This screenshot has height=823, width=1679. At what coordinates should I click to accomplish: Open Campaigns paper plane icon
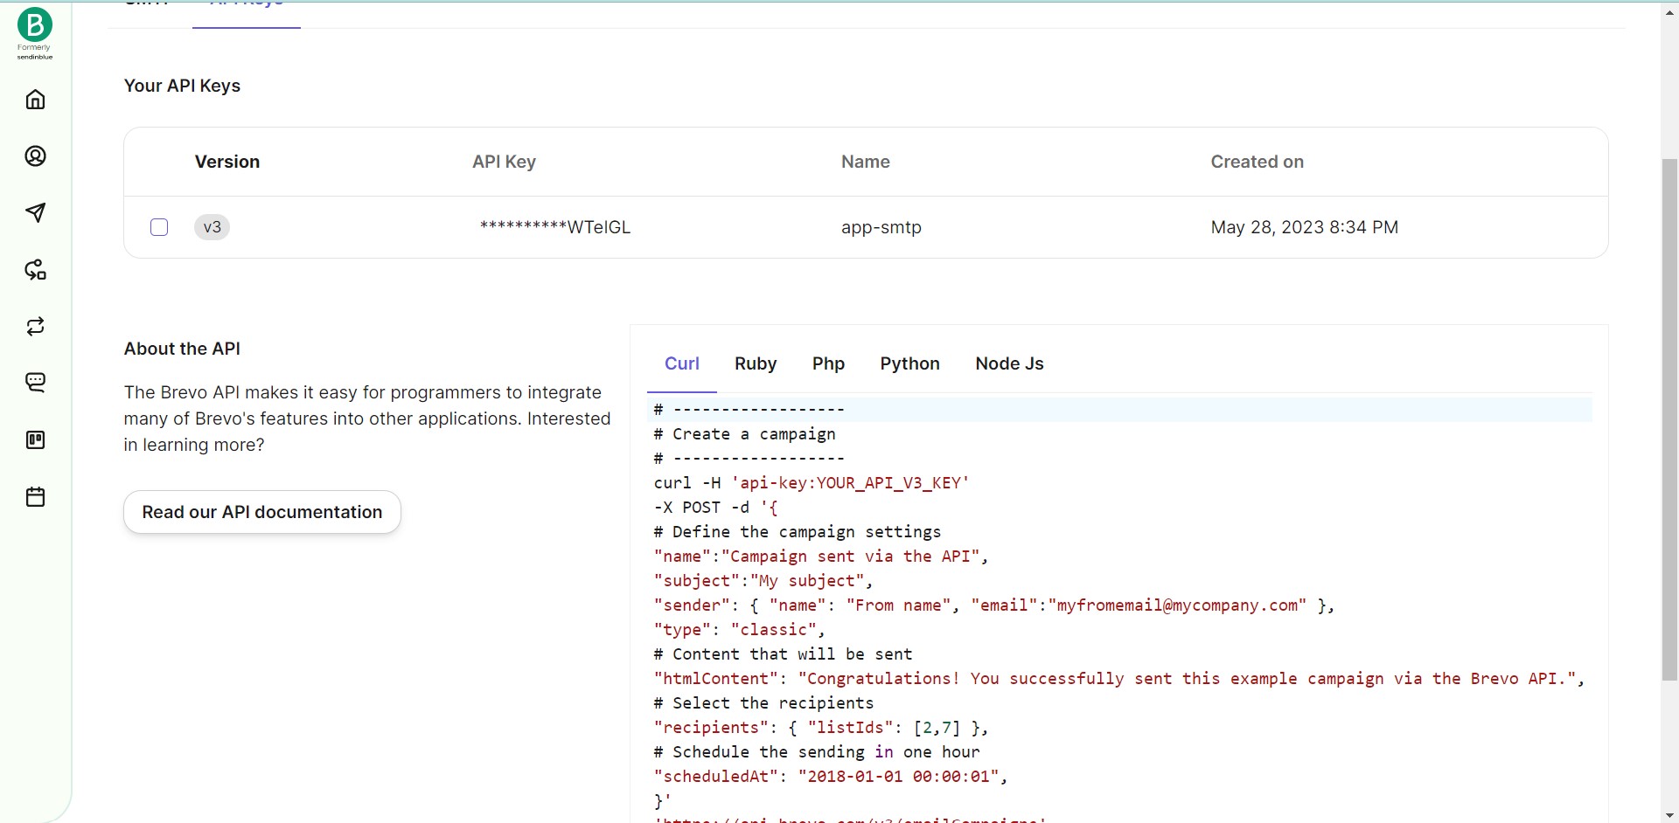coord(35,213)
